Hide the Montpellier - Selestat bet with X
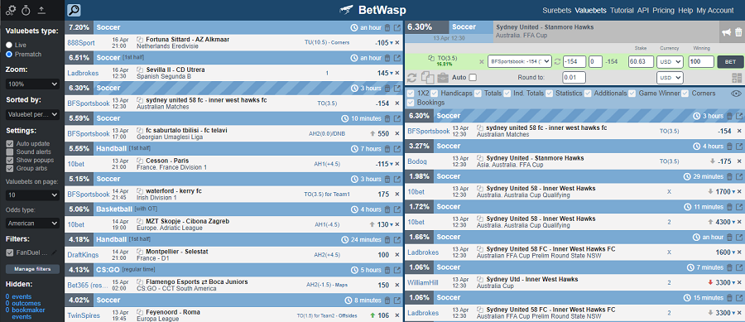The height and width of the screenshot is (322, 745). pyautogui.click(x=397, y=255)
